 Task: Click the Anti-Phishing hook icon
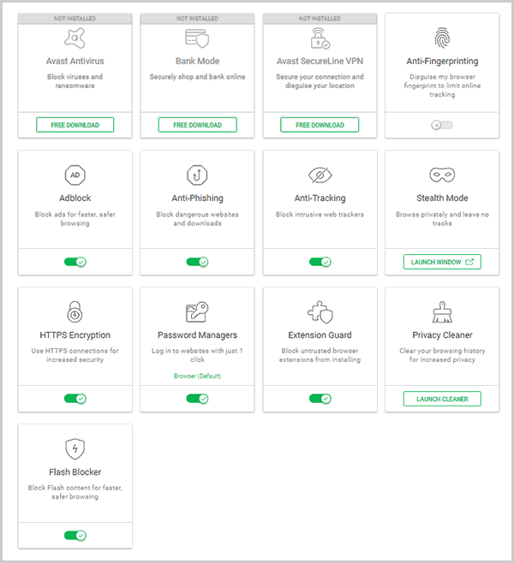point(197,175)
